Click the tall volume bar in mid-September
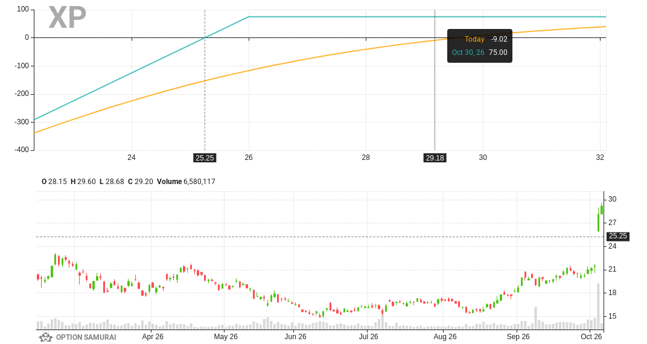The width and height of the screenshot is (647, 344). point(535,317)
